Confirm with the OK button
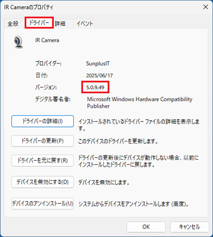 146,227
